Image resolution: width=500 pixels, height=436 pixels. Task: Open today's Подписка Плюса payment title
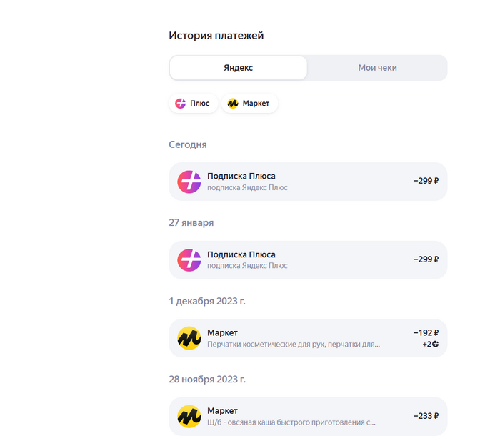(x=241, y=176)
